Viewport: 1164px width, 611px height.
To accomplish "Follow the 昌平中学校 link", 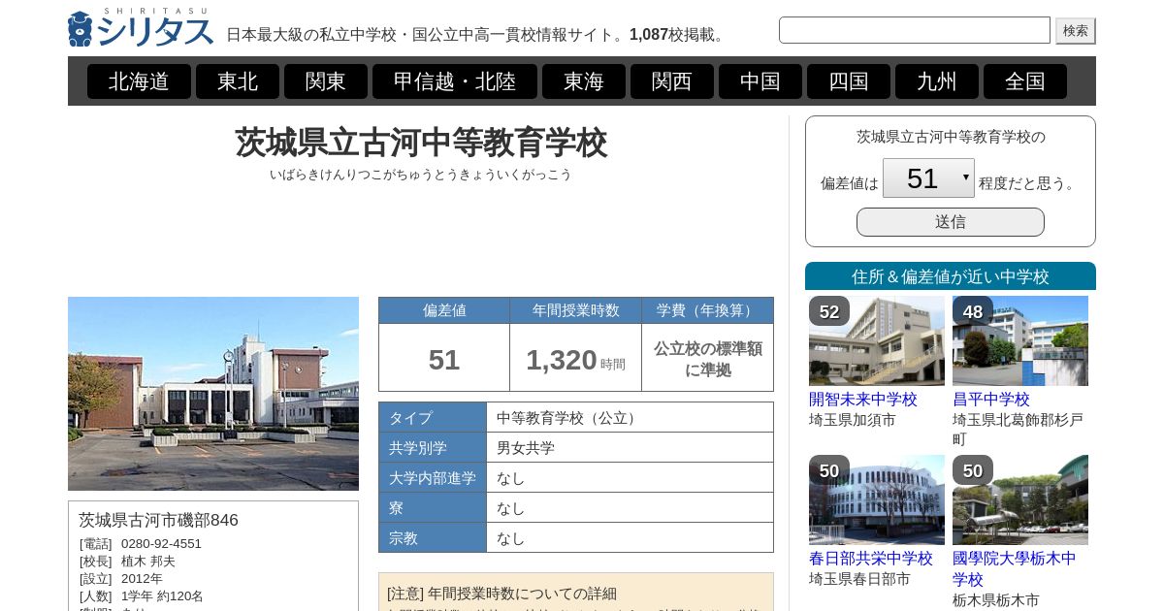I will click(991, 399).
